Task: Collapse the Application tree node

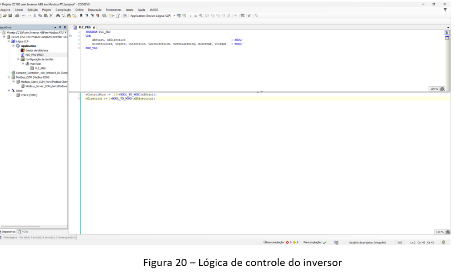Action: click(14, 46)
